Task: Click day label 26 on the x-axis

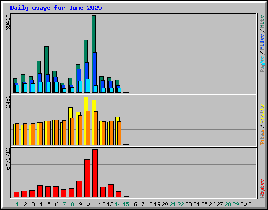Action: (x=212, y=204)
